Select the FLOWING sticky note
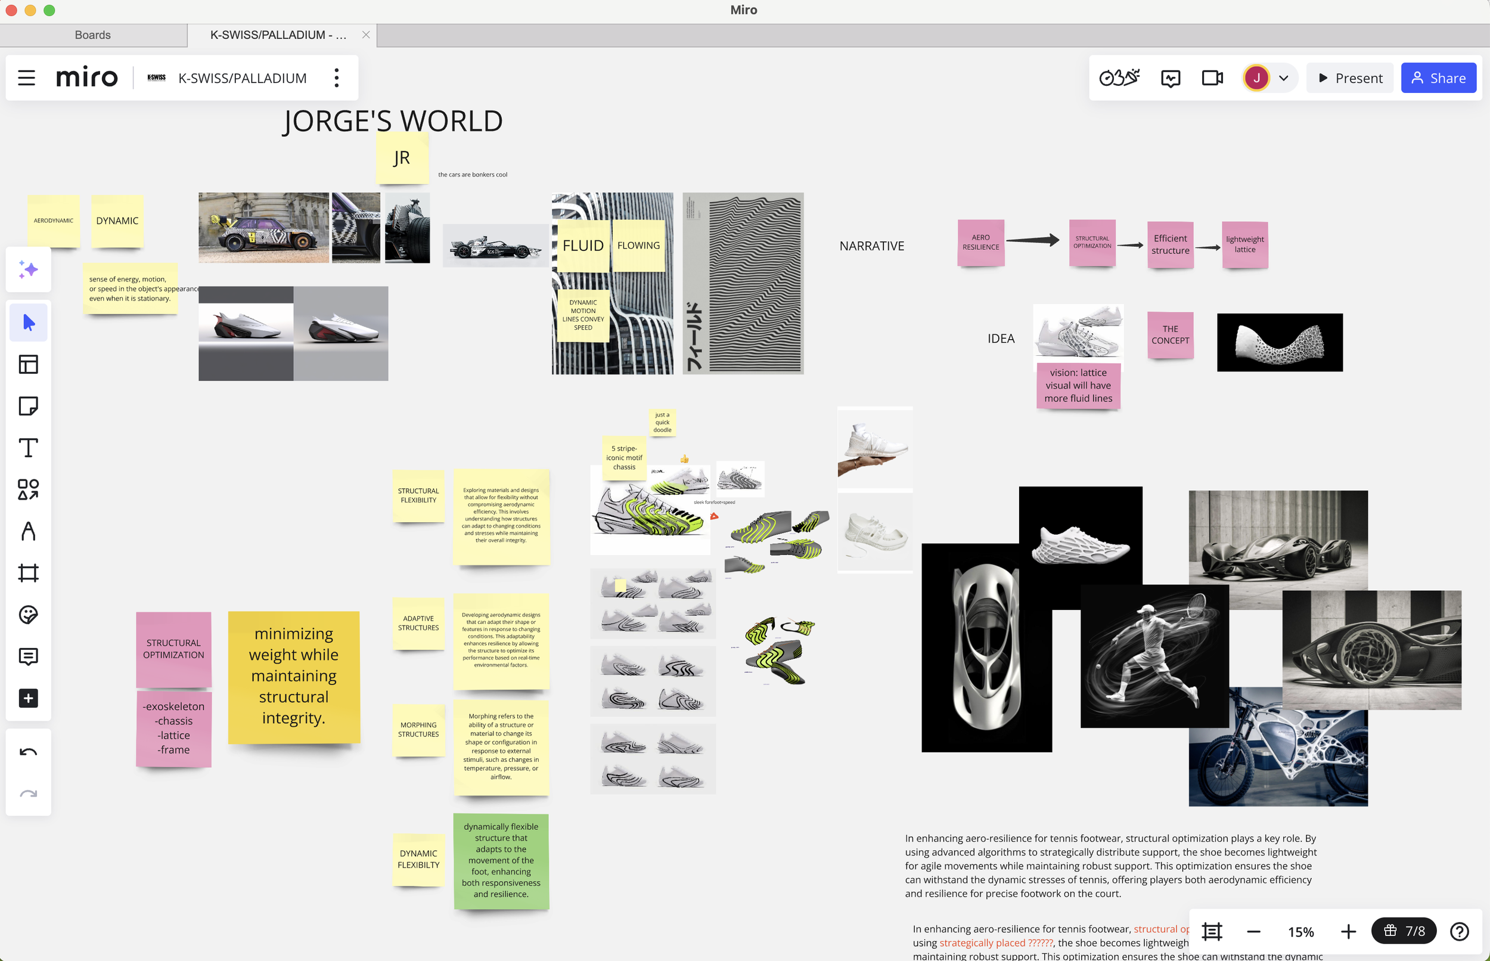The image size is (1490, 961). tap(639, 246)
